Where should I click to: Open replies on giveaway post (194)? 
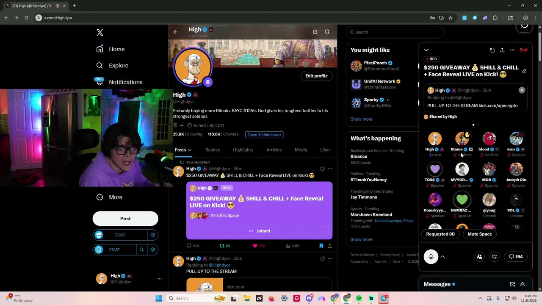tap(193, 246)
